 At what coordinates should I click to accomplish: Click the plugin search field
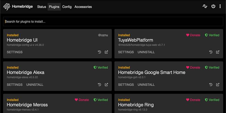pyautogui.click(x=113, y=21)
